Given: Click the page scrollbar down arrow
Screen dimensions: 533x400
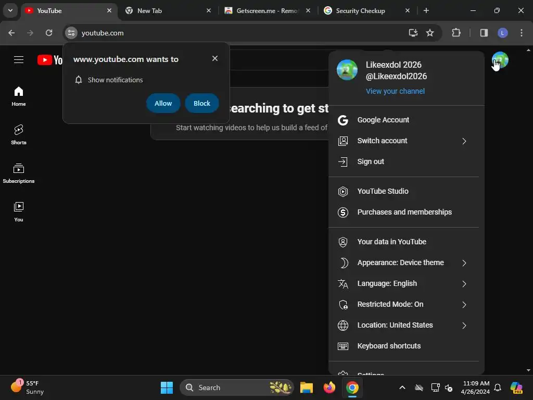Looking at the screenshot, I should click(x=528, y=370).
